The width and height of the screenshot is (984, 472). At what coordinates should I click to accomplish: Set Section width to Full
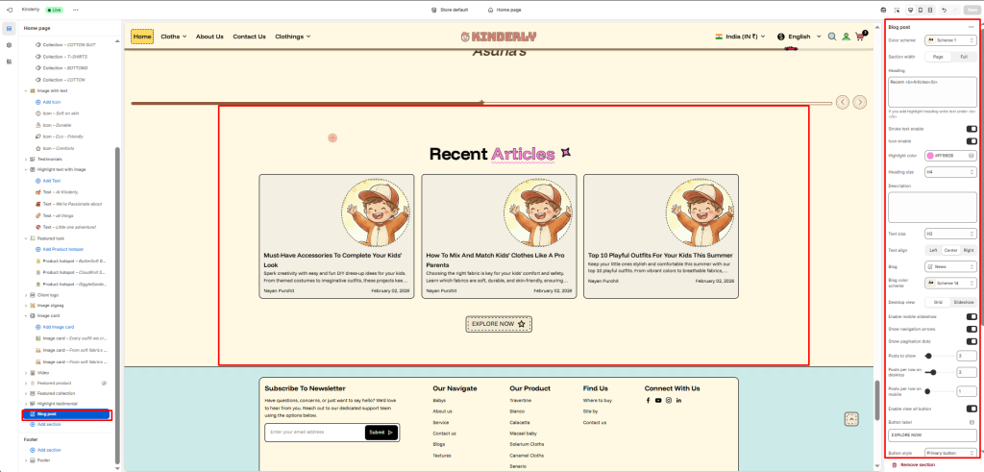964,57
